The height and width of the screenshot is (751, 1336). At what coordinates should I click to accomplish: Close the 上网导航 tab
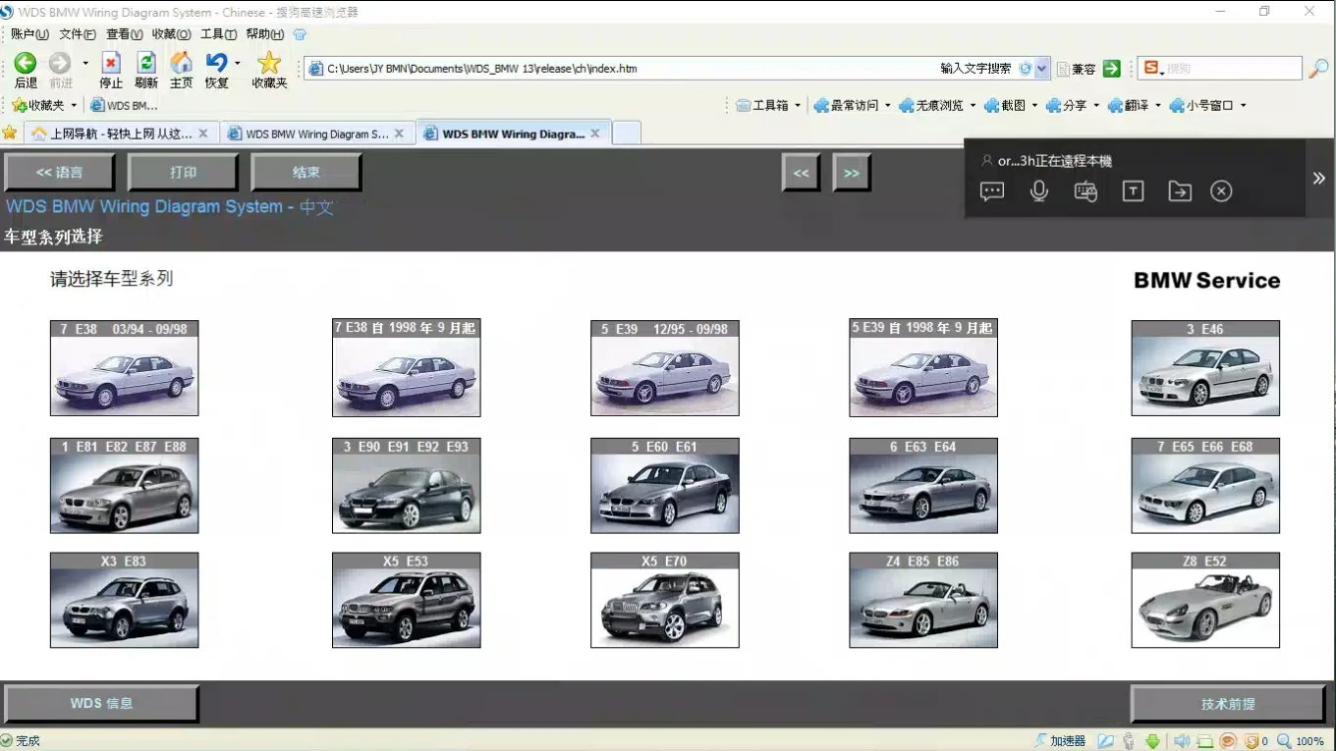coord(203,134)
